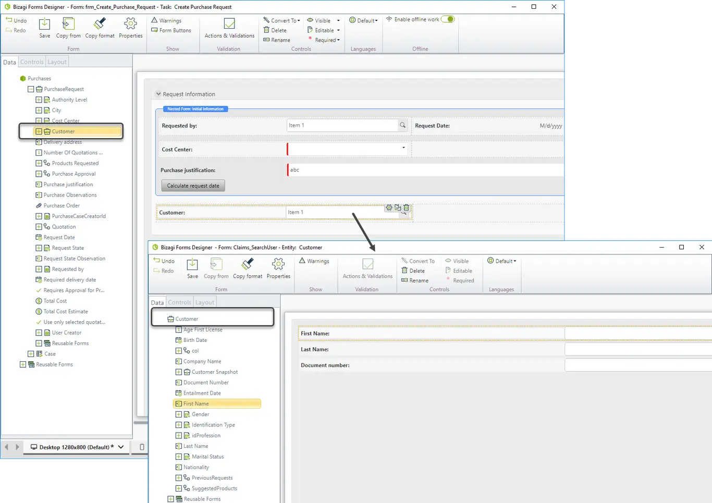Open Required dropdown in Purchase Request window
Viewport: 712px width, 503px height.
pos(323,40)
